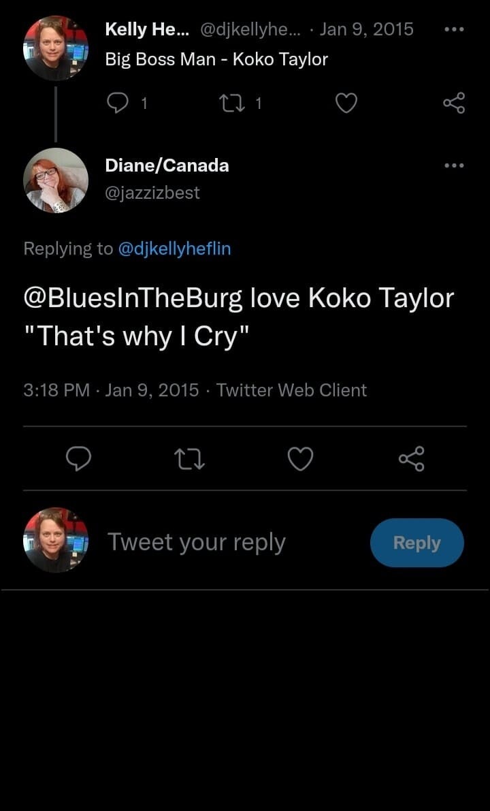Share Kelly's Big Boss Man tweet
This screenshot has height=811, width=490.
pos(454,103)
